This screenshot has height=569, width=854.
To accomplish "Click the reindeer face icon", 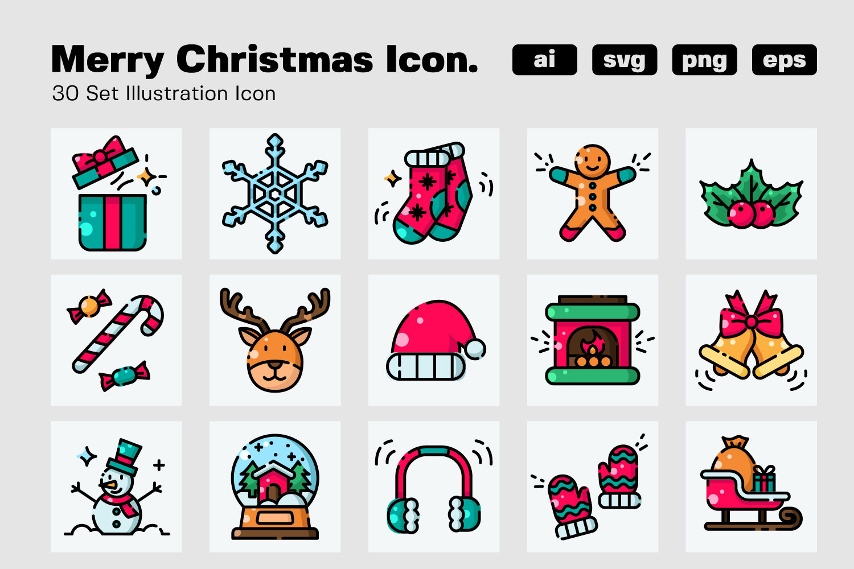I will point(275,340).
